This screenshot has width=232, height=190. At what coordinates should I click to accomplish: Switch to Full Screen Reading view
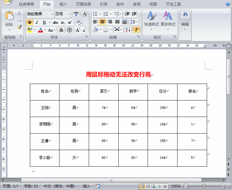pyautogui.click(x=148, y=186)
